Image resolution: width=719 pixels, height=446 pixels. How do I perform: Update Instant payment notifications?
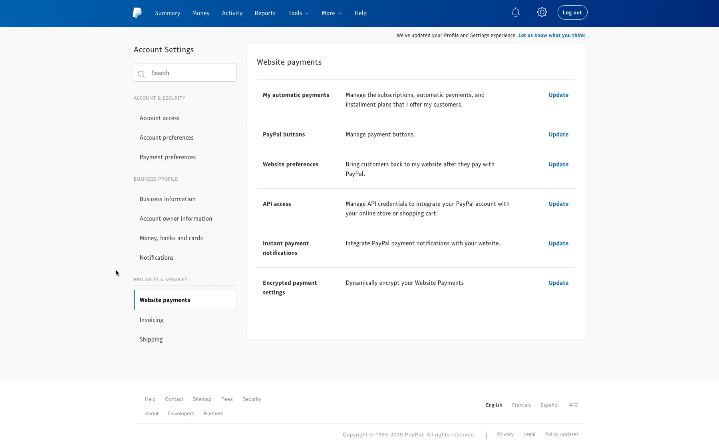(x=558, y=243)
